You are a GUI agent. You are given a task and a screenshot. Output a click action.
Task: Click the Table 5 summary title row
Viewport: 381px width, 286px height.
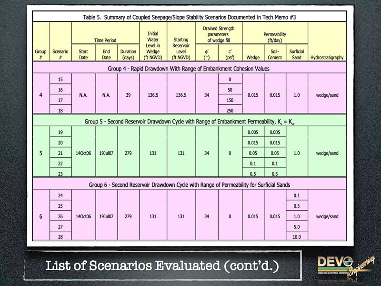189,17
